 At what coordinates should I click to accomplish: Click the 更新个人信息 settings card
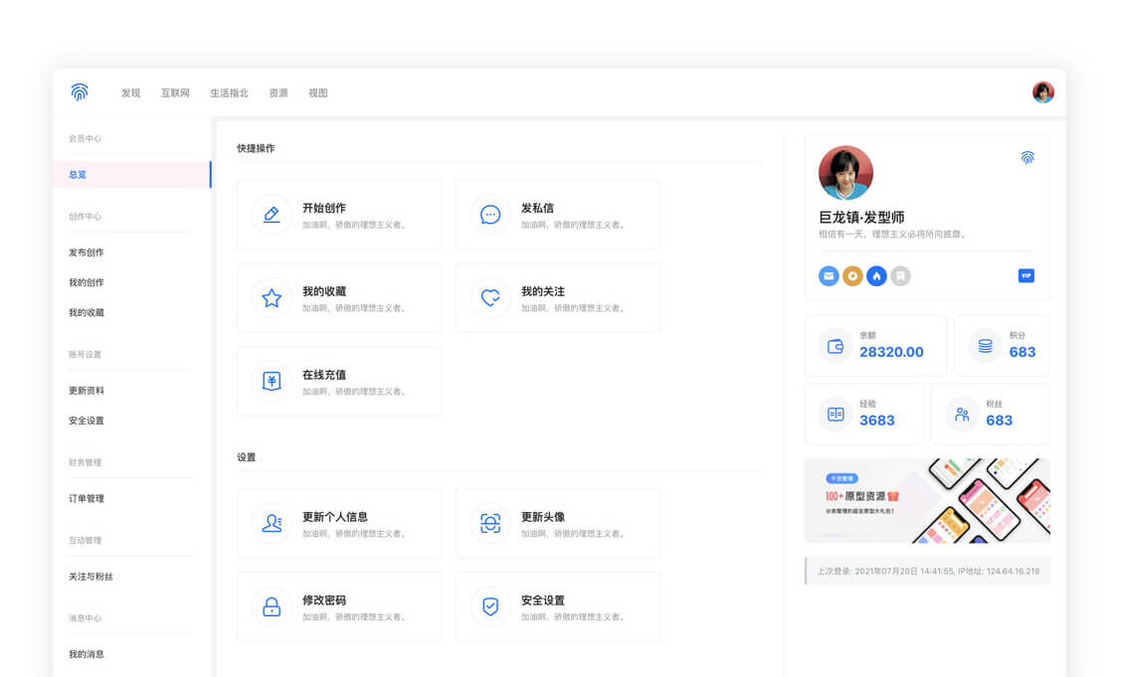tap(339, 523)
